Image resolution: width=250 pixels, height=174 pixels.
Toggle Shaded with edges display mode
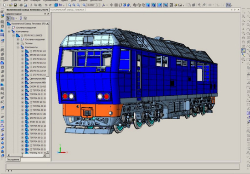click(153, 5)
